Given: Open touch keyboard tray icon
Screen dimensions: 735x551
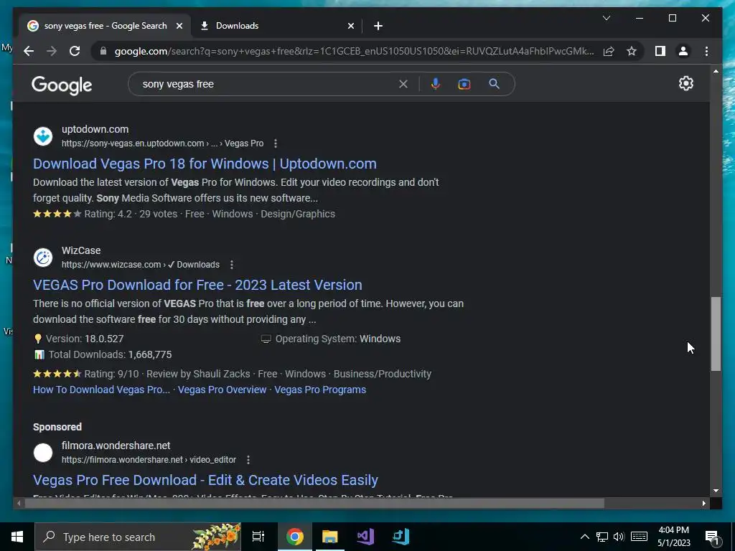Looking at the screenshot, I should tap(639, 537).
